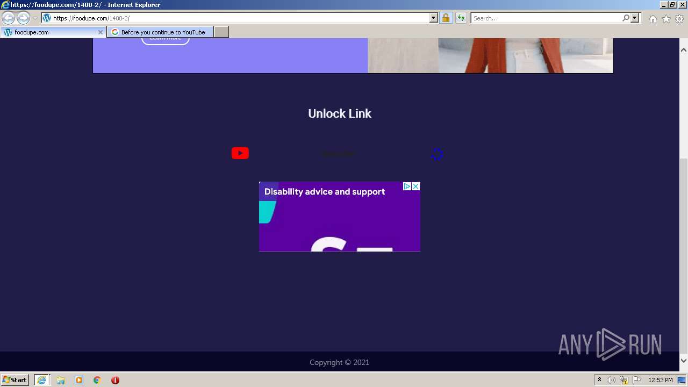Click the AdChoices triangle icon on ad
Image resolution: width=688 pixels, height=387 pixels.
[x=407, y=186]
